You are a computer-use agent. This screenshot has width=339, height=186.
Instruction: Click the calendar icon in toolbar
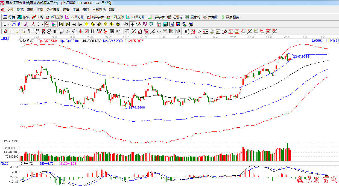(x=159, y=24)
